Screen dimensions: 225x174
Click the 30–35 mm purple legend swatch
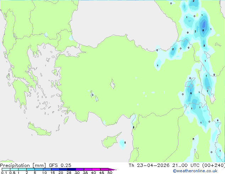pyautogui.click(x=80, y=169)
